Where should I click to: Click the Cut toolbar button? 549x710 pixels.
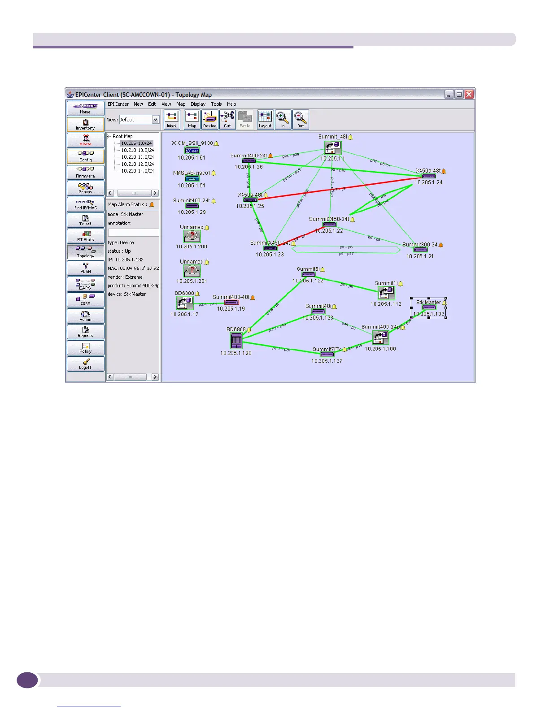[227, 120]
